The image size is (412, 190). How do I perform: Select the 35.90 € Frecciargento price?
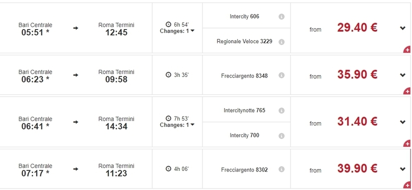point(357,74)
